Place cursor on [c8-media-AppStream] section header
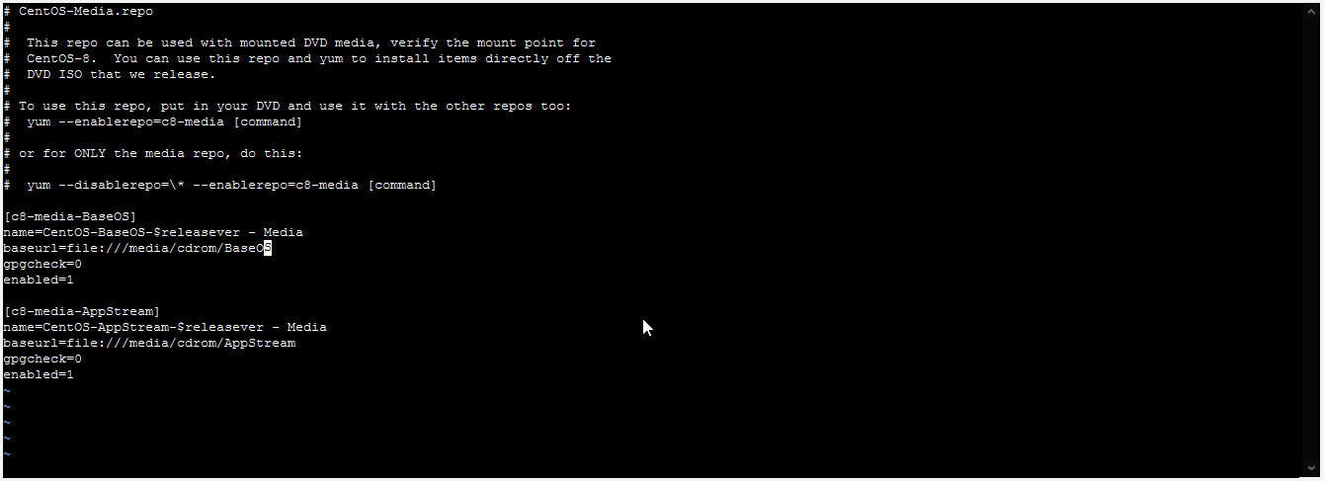The image size is (1324, 481). pos(82,311)
